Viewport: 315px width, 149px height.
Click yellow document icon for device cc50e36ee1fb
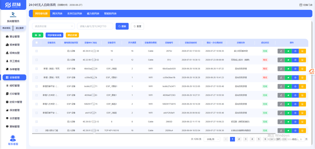tap(302, 77)
